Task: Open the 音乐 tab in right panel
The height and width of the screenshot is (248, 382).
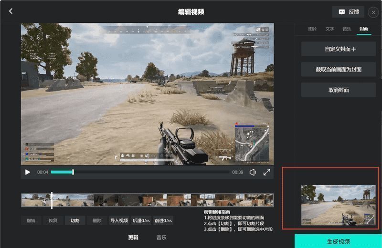Action: click(x=347, y=29)
